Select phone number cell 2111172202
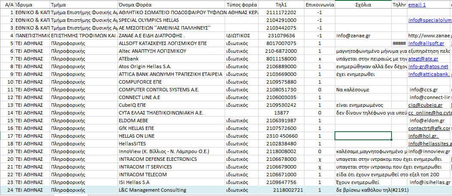This screenshot has width=452, height=196. tap(282, 13)
